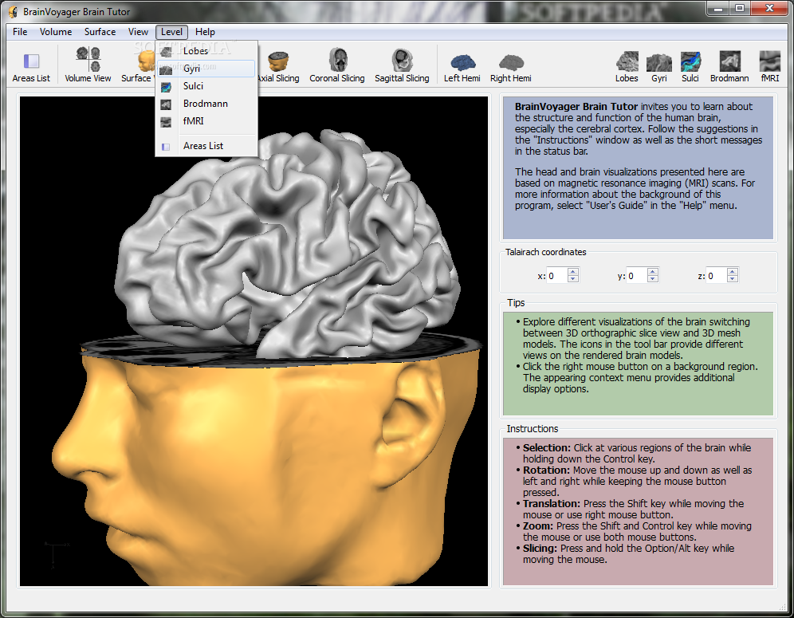Click into the y coordinate field
Image resolution: width=794 pixels, height=618 pixels.
pyautogui.click(x=637, y=276)
